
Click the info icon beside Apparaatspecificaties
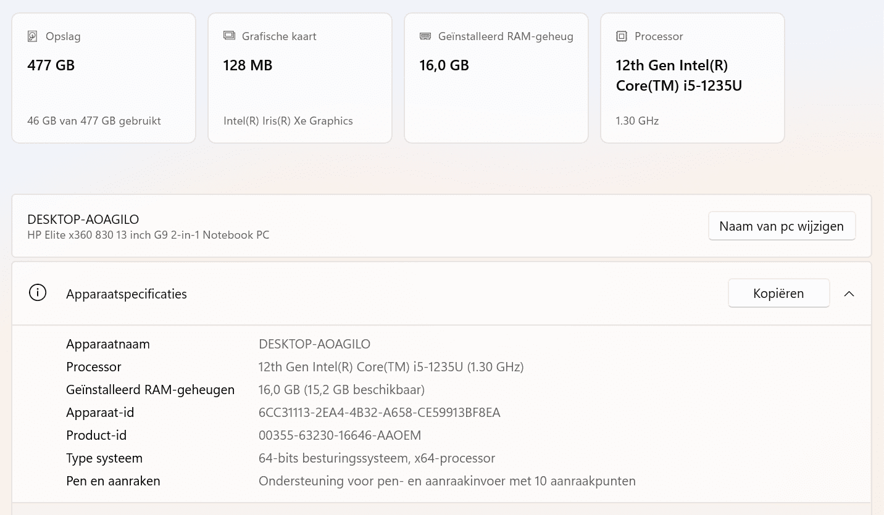coord(38,293)
